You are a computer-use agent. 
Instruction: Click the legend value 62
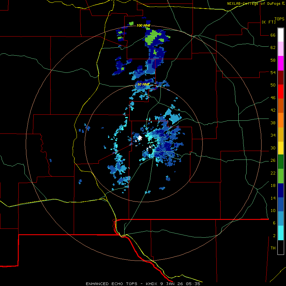[273, 48]
